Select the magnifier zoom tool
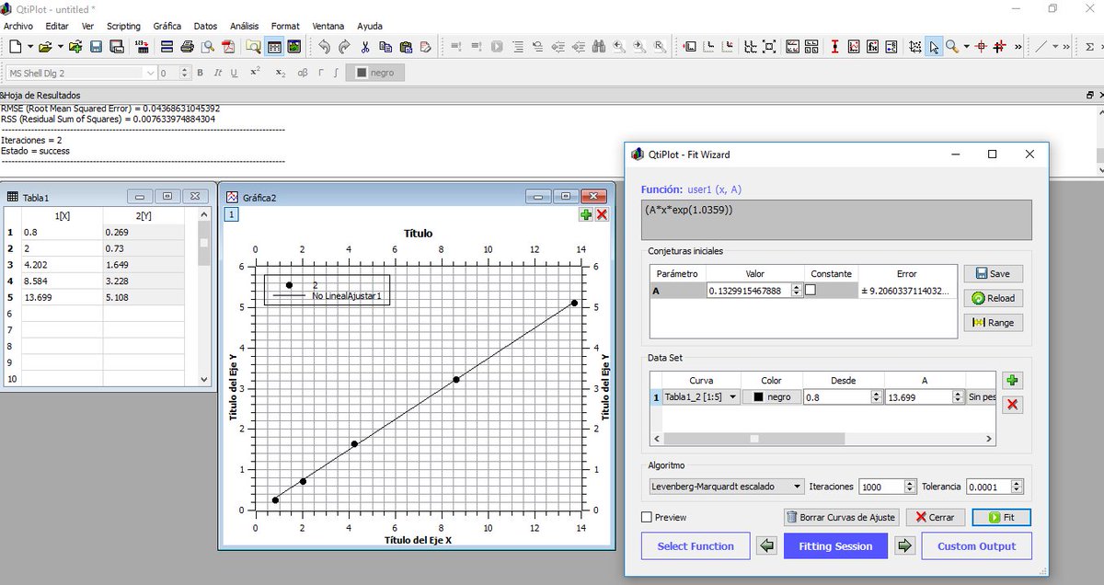 (952, 46)
